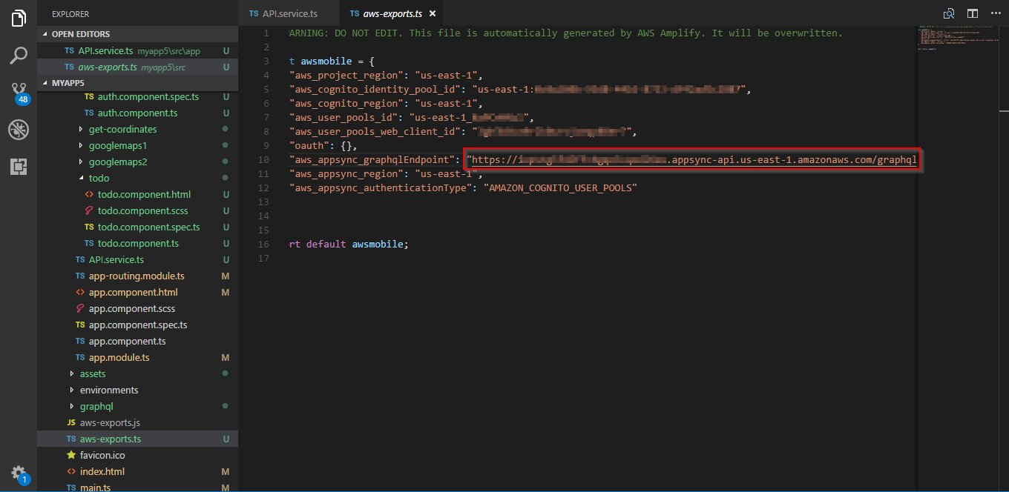Open todo.component.html in the file tree

(x=144, y=194)
